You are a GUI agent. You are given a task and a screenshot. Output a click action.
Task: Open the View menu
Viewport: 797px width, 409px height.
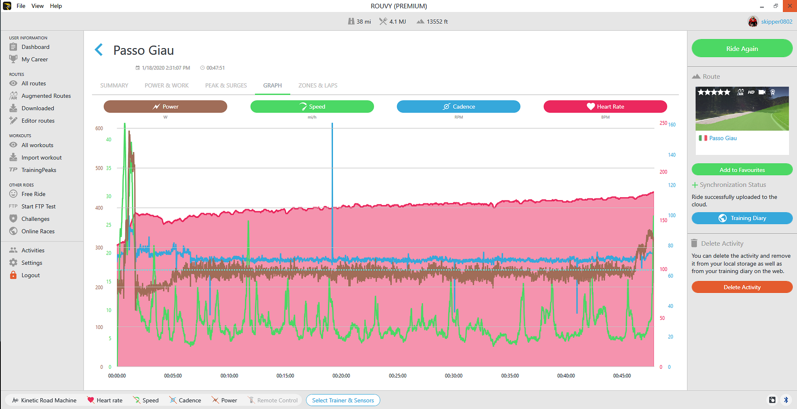click(x=37, y=6)
